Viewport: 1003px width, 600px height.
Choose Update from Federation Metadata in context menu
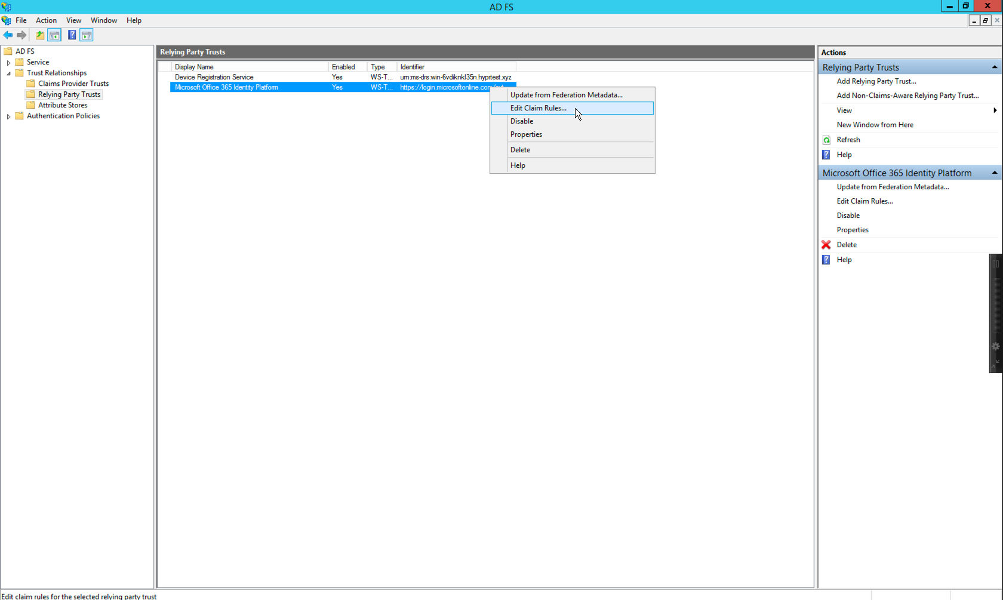(573, 95)
